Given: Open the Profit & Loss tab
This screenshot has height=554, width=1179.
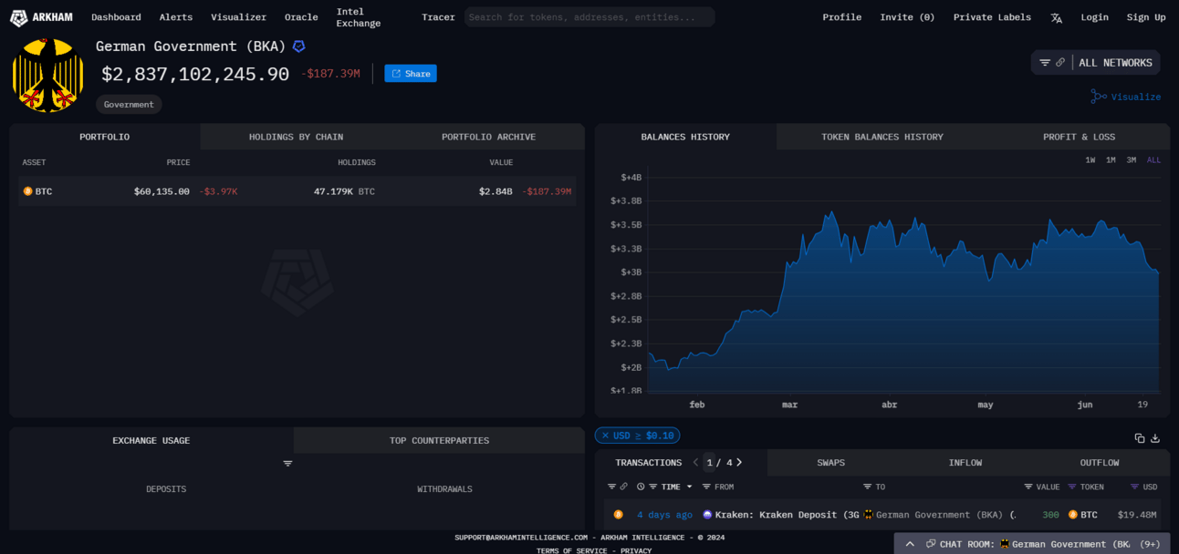Looking at the screenshot, I should point(1079,137).
